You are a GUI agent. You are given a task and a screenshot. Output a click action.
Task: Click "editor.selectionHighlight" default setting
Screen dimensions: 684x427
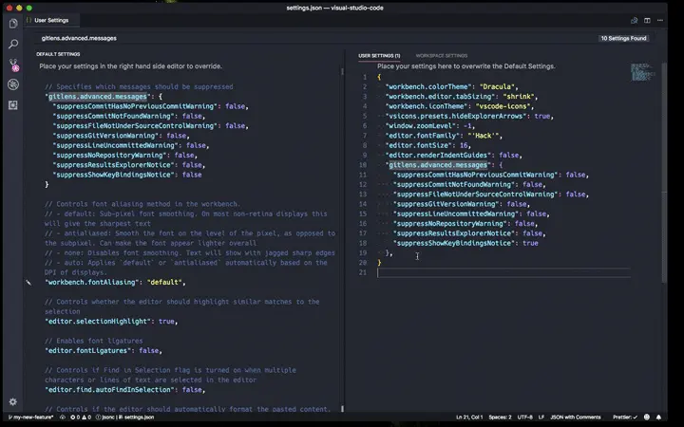point(98,322)
